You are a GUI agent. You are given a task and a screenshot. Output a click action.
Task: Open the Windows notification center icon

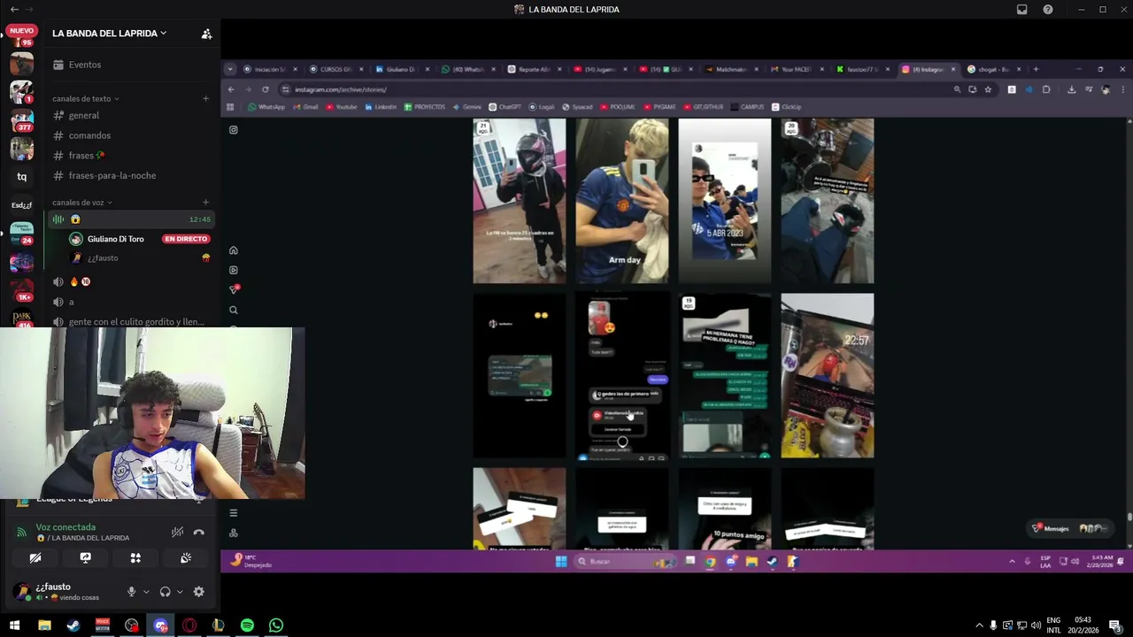[1115, 625]
